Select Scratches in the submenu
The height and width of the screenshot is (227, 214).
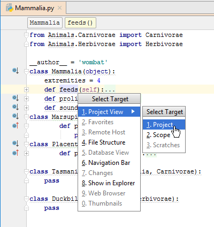[x=164, y=145]
